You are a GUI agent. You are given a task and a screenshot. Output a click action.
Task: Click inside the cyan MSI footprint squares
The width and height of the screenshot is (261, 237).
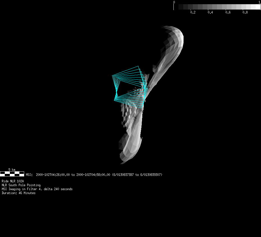(x=129, y=88)
